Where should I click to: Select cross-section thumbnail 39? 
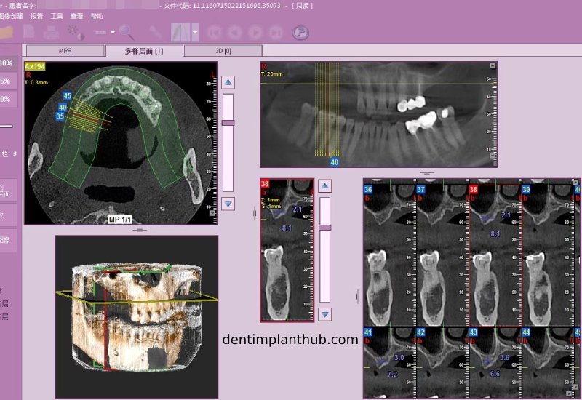tap(549, 255)
